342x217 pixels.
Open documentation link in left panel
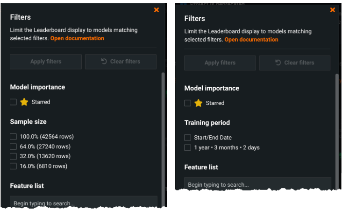click(x=77, y=38)
